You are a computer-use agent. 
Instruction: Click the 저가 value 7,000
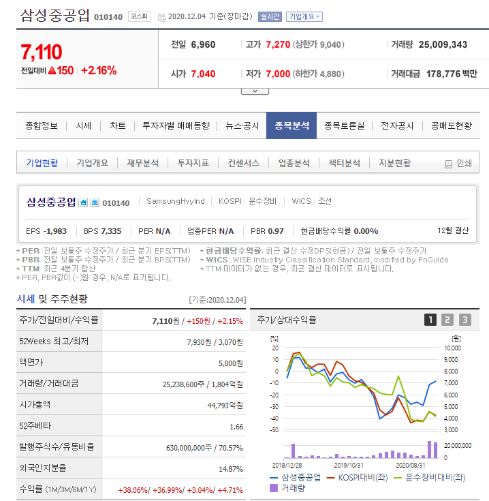[x=278, y=74]
